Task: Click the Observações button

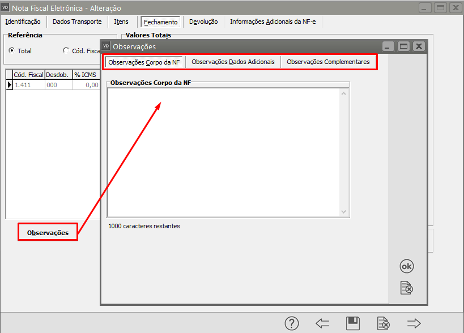Action: point(48,232)
